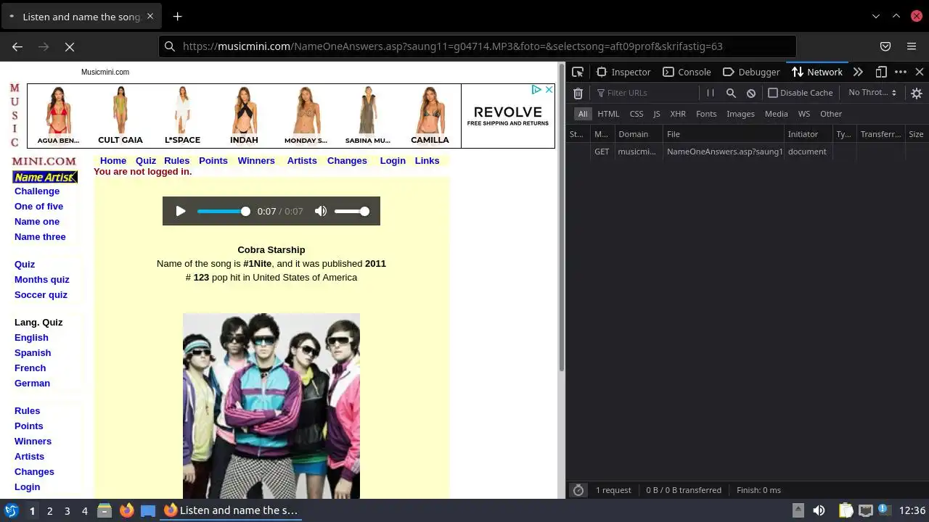Expand the system tray hidden icons arrow

pos(798,510)
